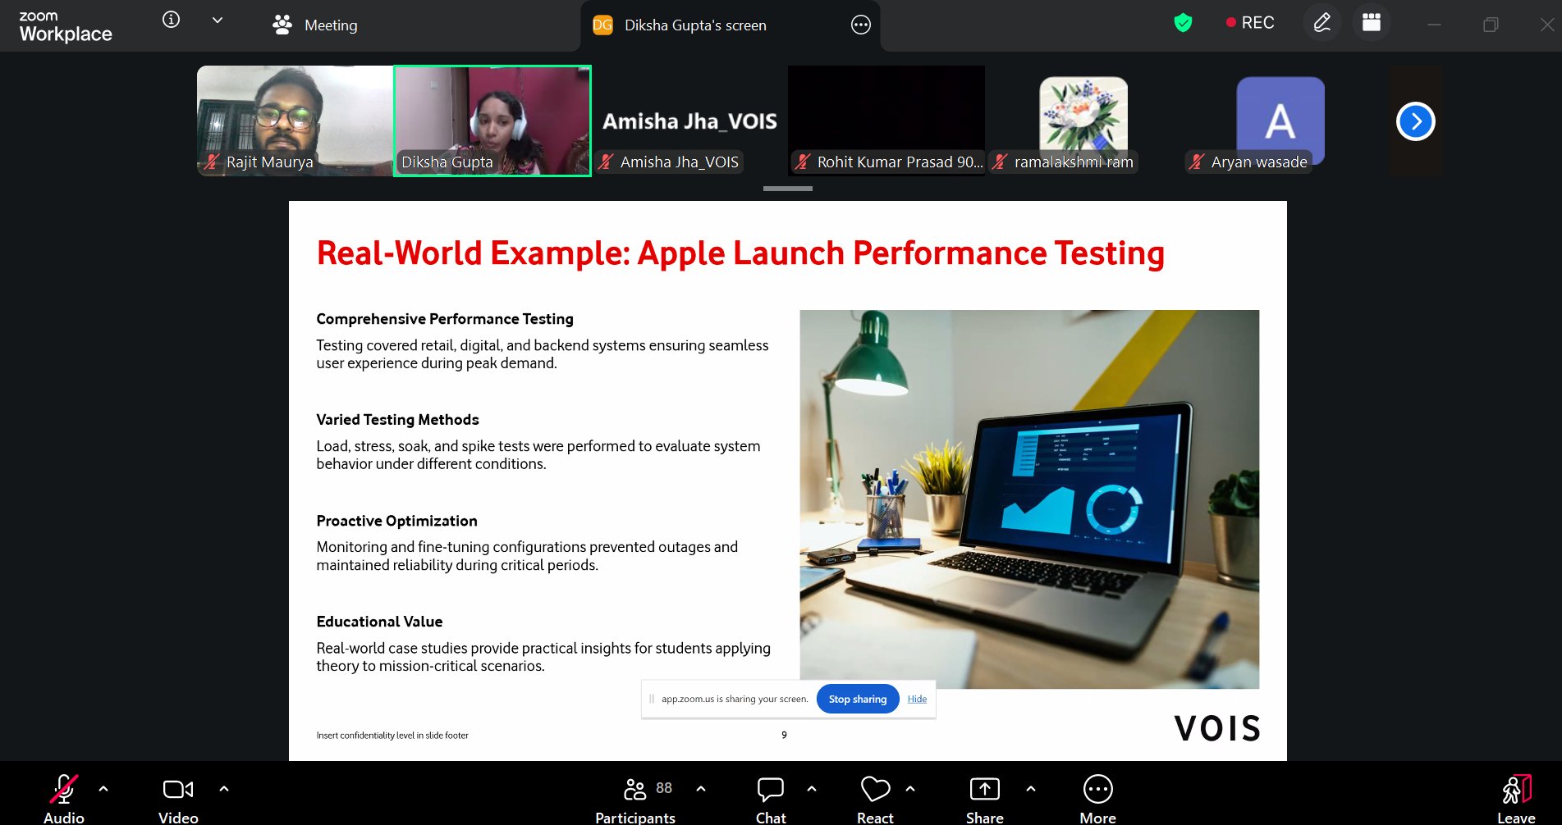Show next participants with the arrow

pyautogui.click(x=1416, y=121)
